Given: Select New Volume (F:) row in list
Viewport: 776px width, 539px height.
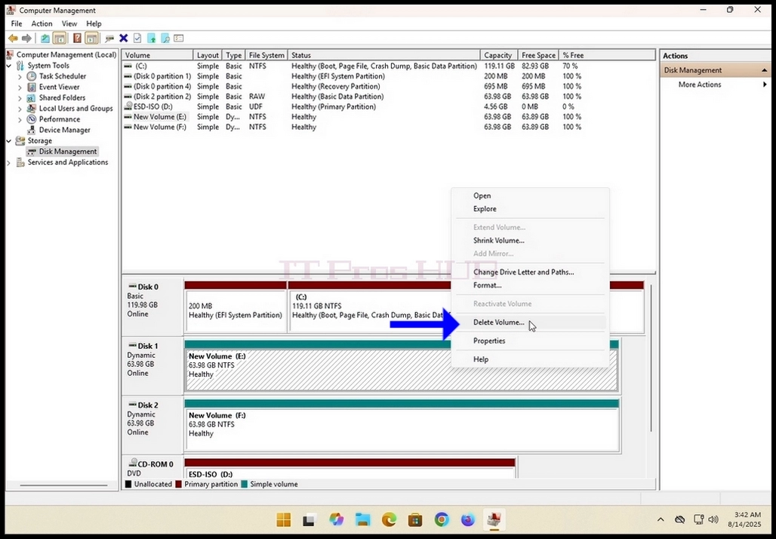Looking at the screenshot, I should pyautogui.click(x=389, y=128).
